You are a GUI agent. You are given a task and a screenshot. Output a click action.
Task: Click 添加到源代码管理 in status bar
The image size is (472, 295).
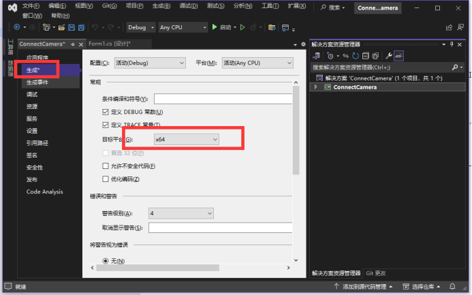click(x=363, y=286)
